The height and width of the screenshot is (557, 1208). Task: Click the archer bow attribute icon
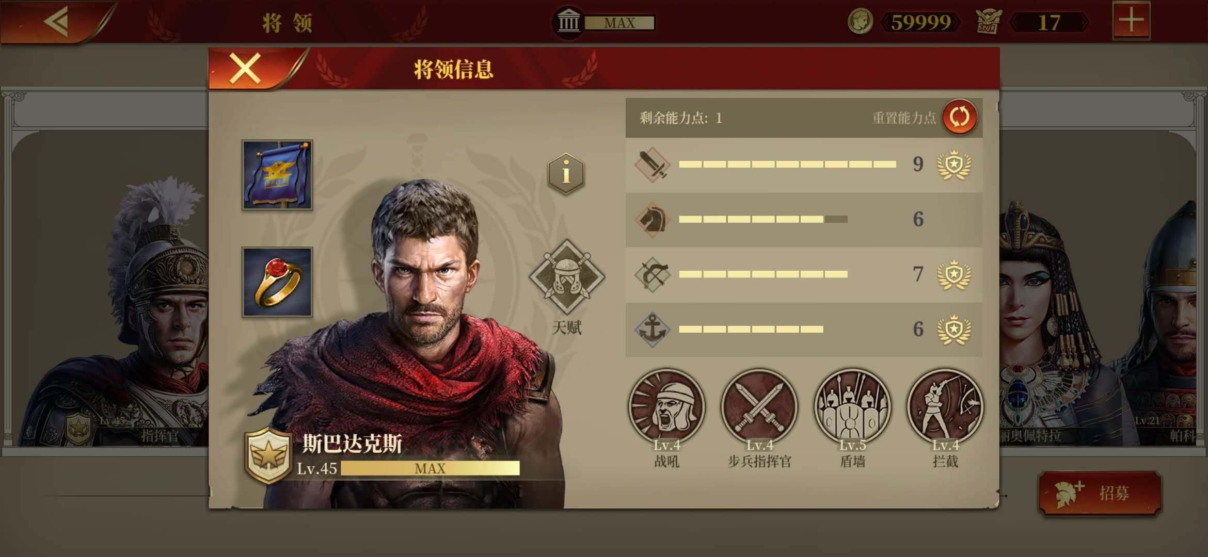[x=653, y=274]
